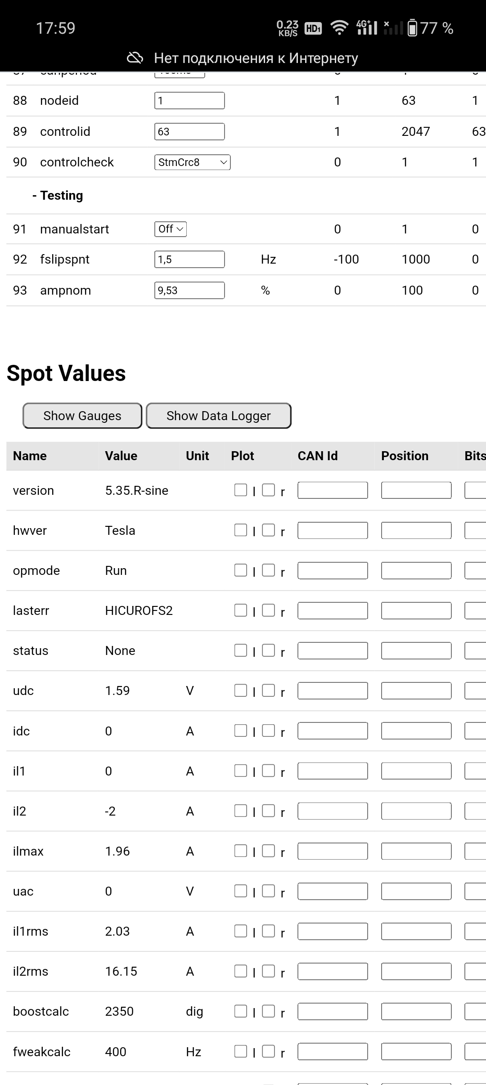The height and width of the screenshot is (1085, 486).
Task: Tick right plot checkbox for idc
Action: (x=269, y=730)
